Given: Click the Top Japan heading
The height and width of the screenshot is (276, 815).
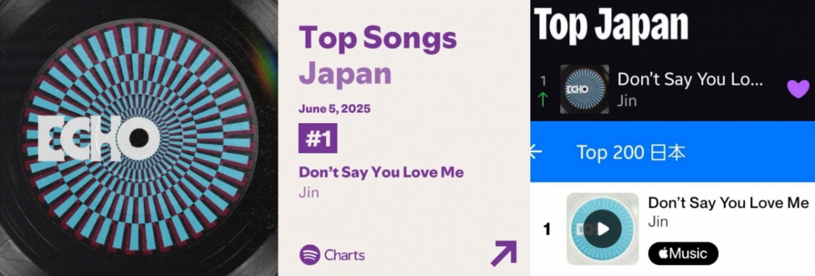Looking at the screenshot, I should (x=611, y=25).
